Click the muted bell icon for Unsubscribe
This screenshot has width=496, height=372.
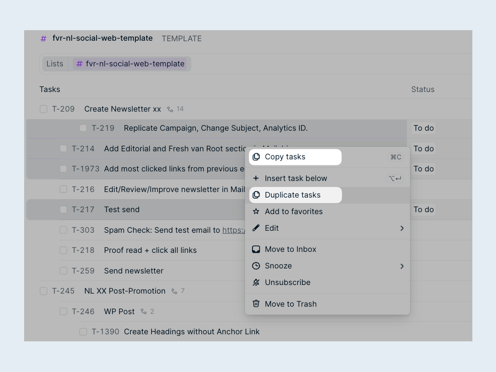pyautogui.click(x=256, y=282)
